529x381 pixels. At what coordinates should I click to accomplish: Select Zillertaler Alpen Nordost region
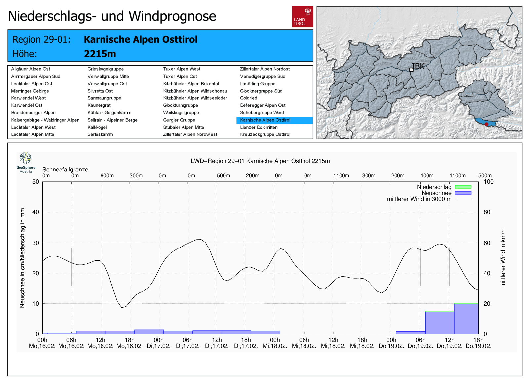click(x=265, y=69)
